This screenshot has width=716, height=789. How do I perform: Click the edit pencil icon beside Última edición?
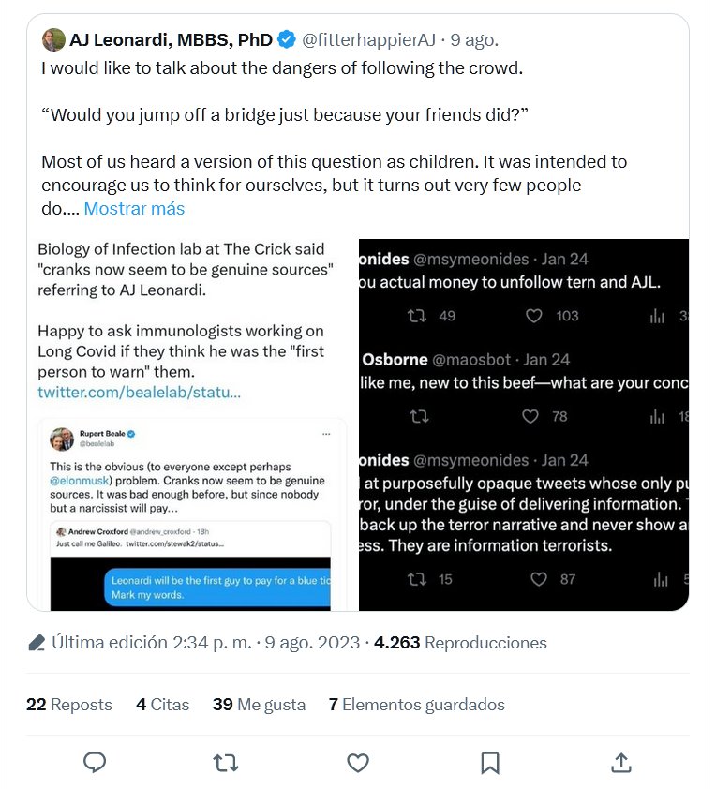click(x=37, y=643)
